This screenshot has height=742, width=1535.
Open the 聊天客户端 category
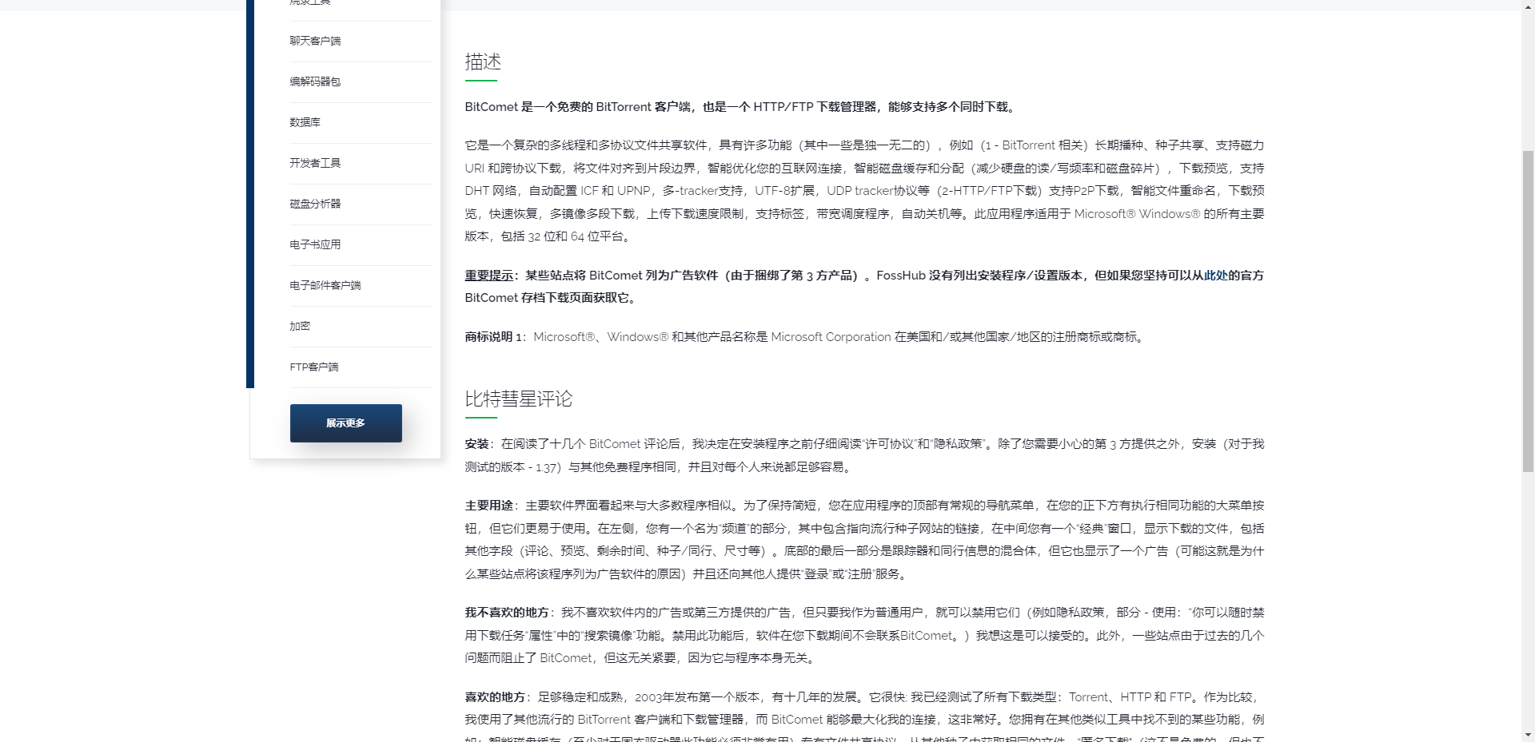tap(315, 41)
